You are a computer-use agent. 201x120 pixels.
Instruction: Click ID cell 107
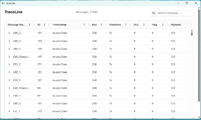(x=39, y=103)
